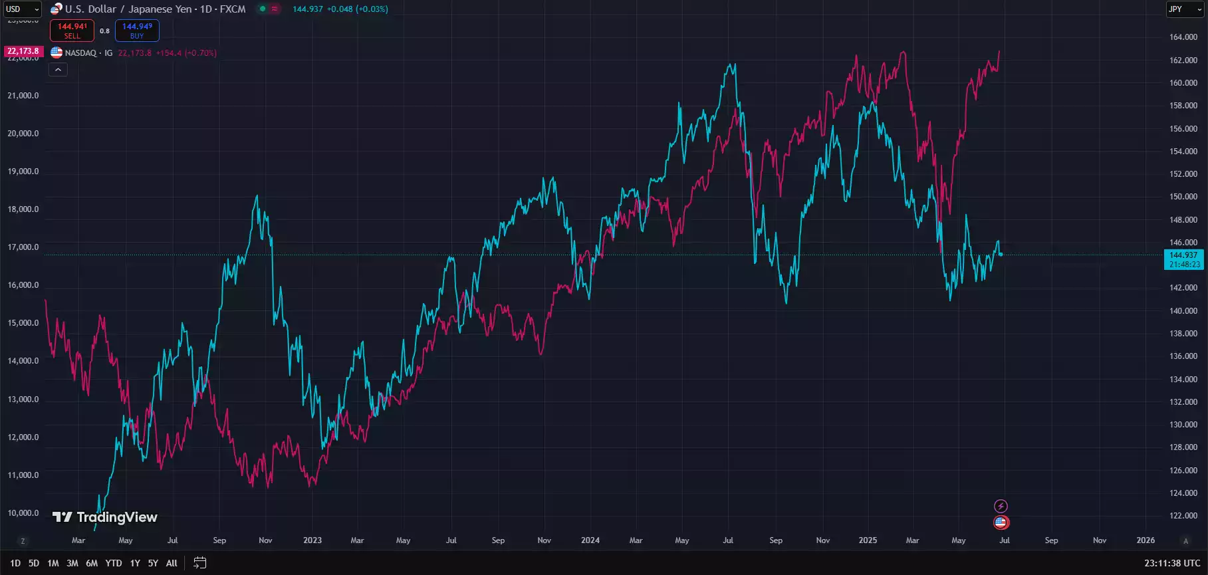This screenshot has width=1208, height=575.
Task: Select the YTD date range
Action: tap(114, 563)
